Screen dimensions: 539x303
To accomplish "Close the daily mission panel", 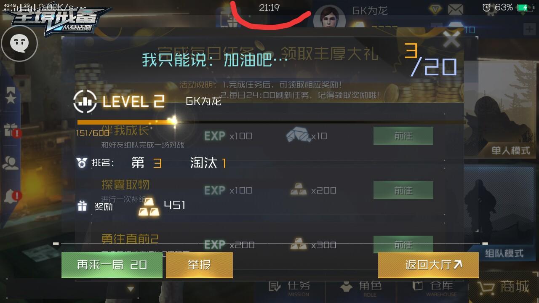I will point(452,40).
